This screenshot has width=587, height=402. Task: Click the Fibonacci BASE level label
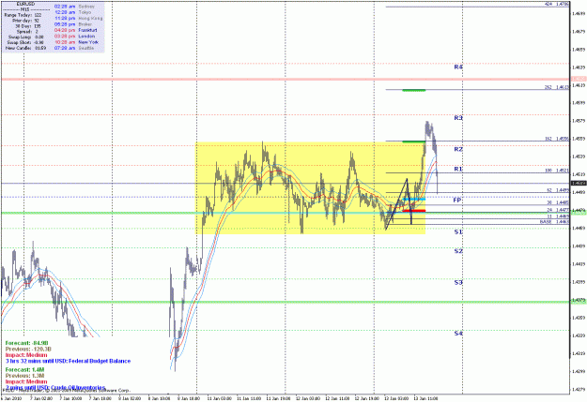[554, 221]
